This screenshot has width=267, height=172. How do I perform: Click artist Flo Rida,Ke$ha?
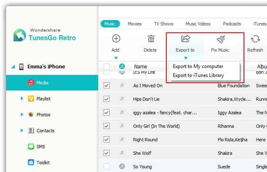(232, 140)
